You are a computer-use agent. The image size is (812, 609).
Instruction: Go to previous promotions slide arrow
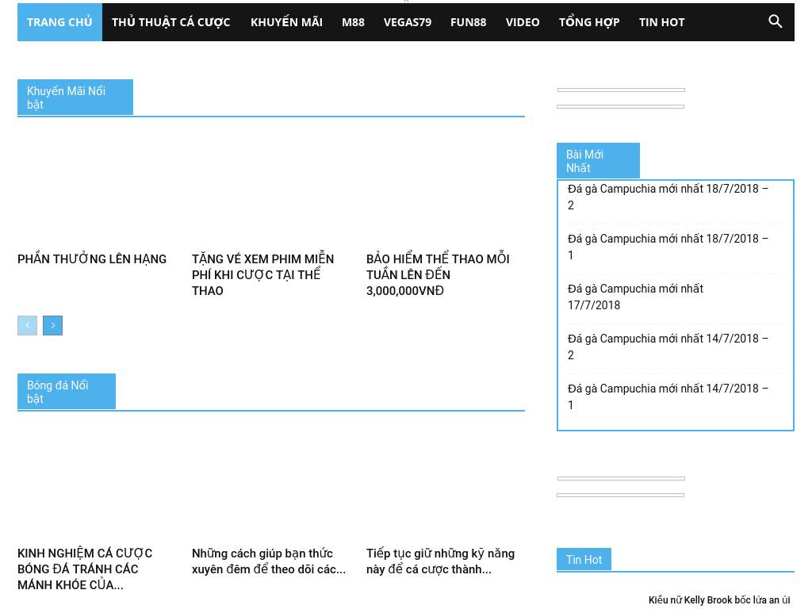coord(27,326)
